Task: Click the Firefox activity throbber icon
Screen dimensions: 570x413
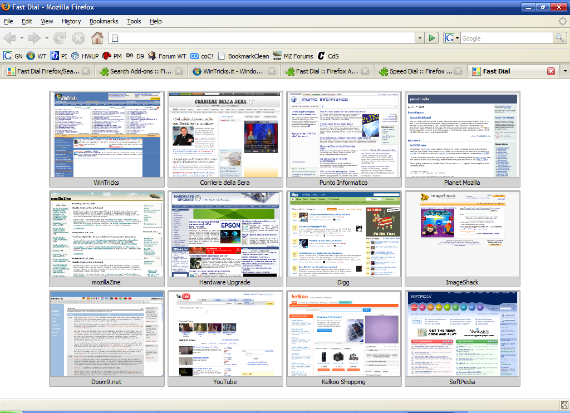Action: tap(563, 22)
